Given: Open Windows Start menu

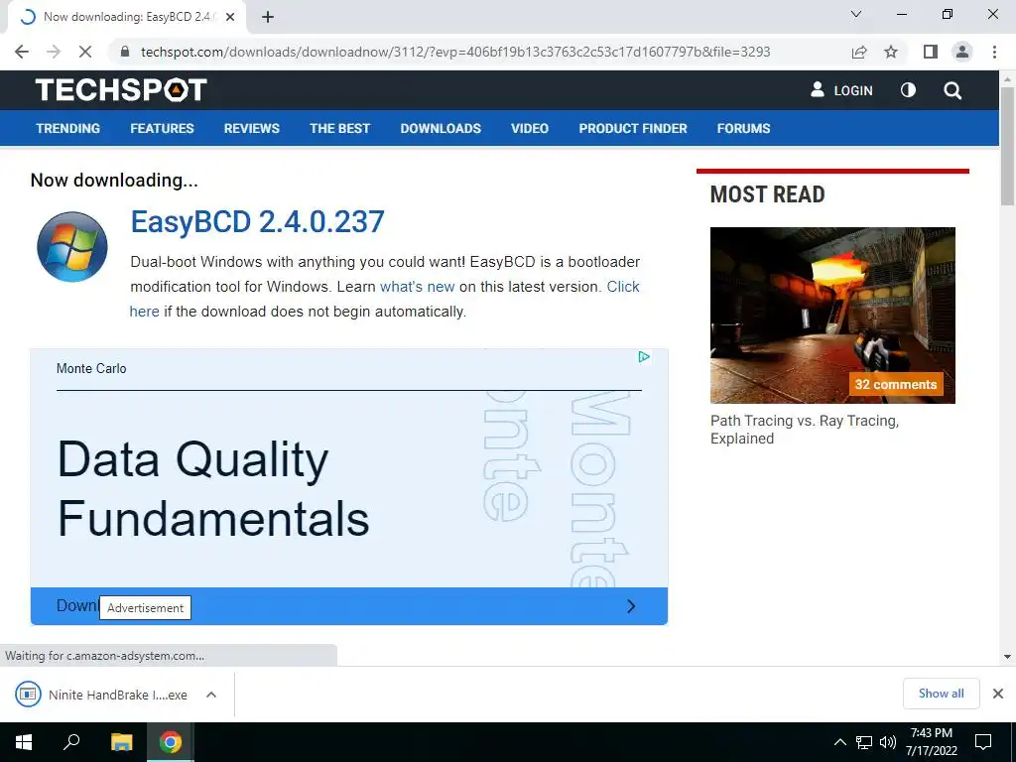Looking at the screenshot, I should point(24,742).
